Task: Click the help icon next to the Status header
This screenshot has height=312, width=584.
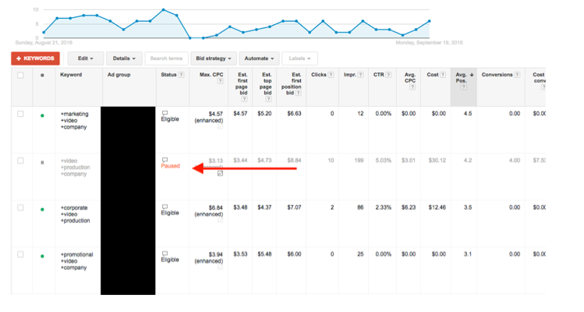Action: pyautogui.click(x=181, y=75)
